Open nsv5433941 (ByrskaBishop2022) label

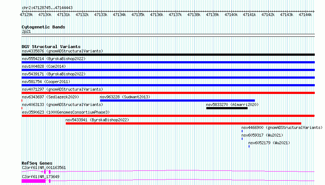pyautogui.click(x=97, y=120)
